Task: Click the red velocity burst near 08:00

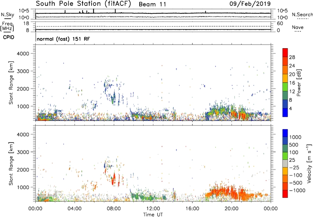Action: pyautogui.click(x=113, y=179)
